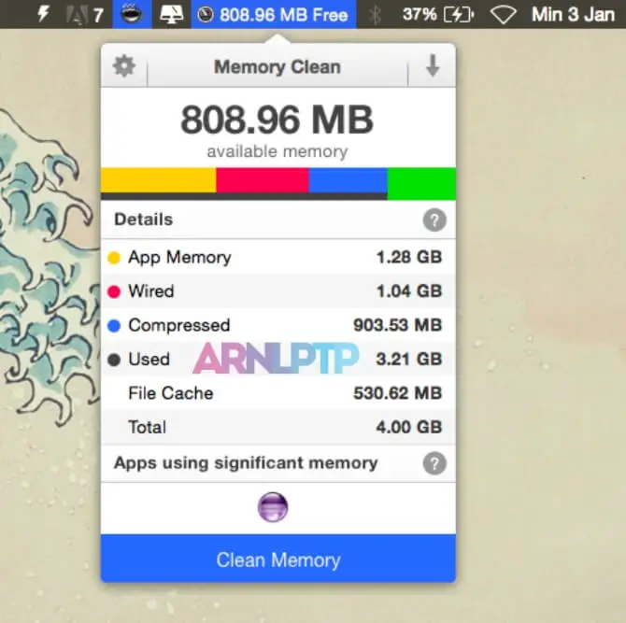Open the Wi-Fi menu bar icon
Screen dimensions: 626x623
[505, 15]
